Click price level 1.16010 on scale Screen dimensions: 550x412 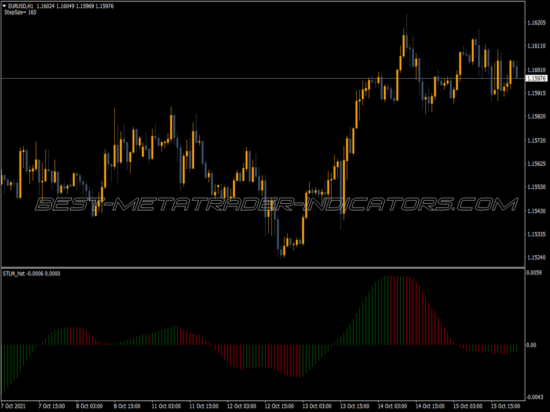[x=537, y=70]
